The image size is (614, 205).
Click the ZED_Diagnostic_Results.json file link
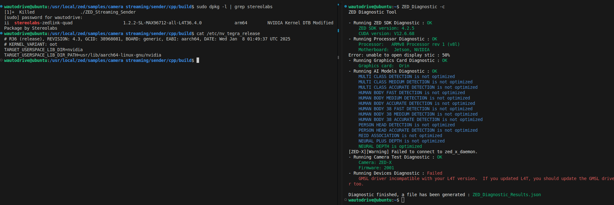point(506,195)
